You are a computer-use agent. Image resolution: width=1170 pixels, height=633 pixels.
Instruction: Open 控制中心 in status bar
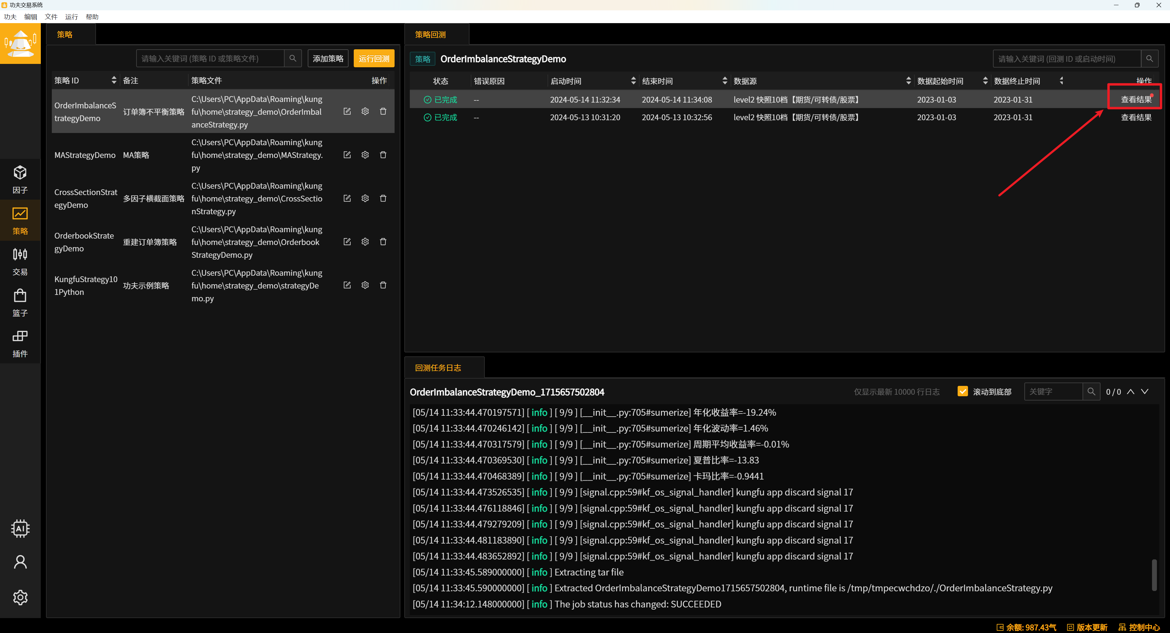coord(1139,627)
